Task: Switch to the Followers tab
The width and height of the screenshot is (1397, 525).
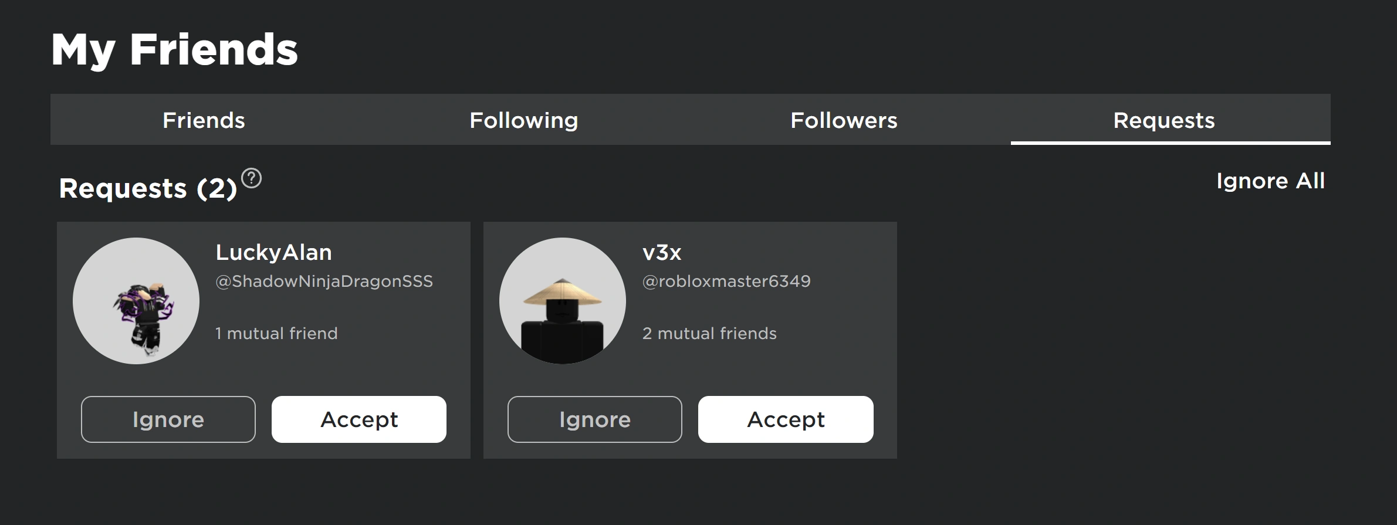Action: coord(844,120)
